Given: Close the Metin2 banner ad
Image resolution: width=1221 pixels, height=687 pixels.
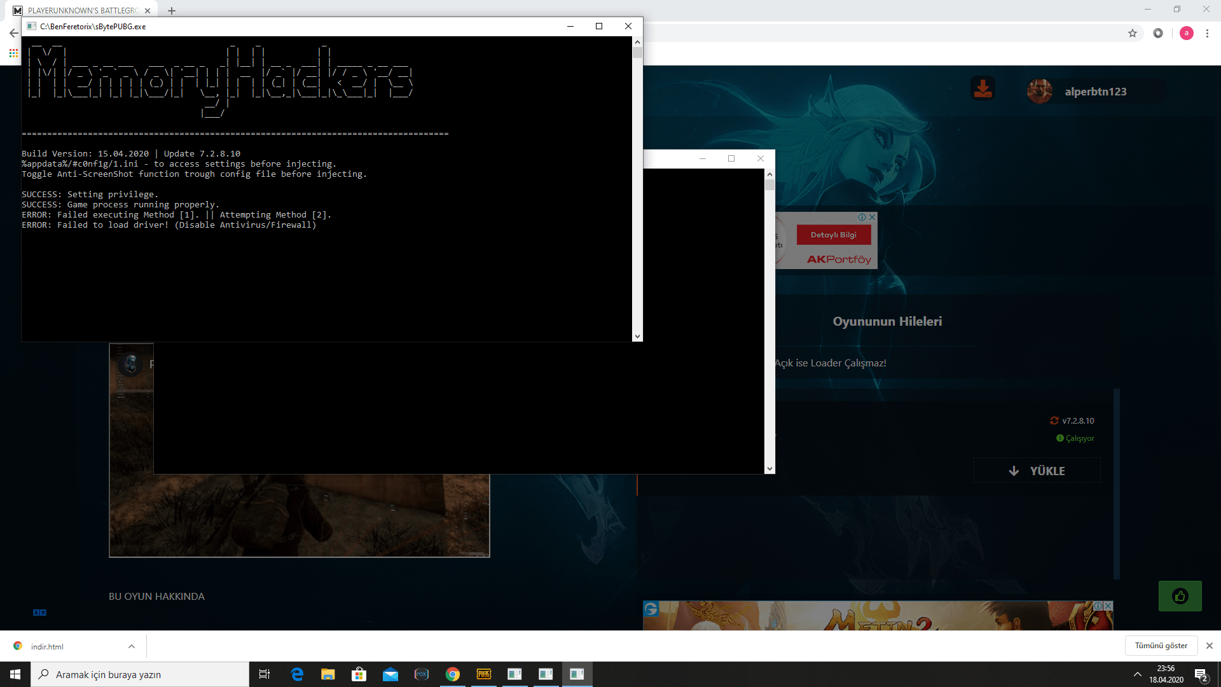Looking at the screenshot, I should [x=1108, y=606].
